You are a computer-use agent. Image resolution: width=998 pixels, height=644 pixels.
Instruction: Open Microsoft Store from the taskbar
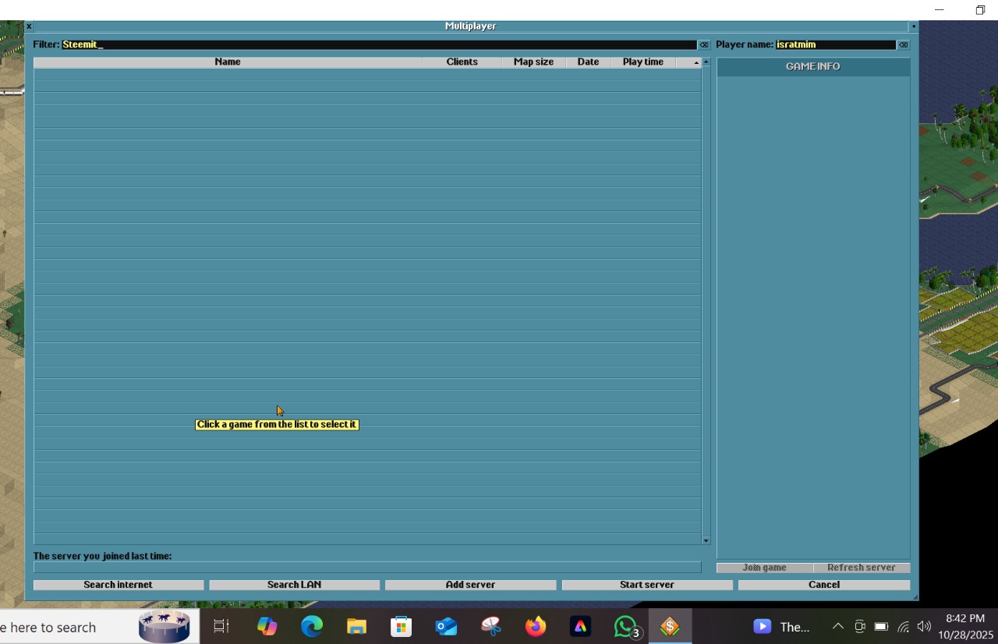tap(401, 627)
